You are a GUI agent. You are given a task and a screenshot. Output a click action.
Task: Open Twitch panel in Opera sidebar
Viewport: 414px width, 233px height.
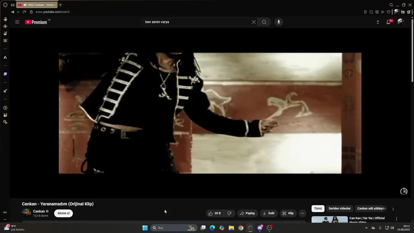(x=5, y=74)
